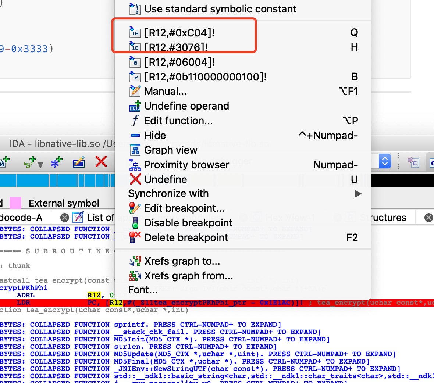
Task: Expand Synchronize with submenu
Action: [x=242, y=194]
